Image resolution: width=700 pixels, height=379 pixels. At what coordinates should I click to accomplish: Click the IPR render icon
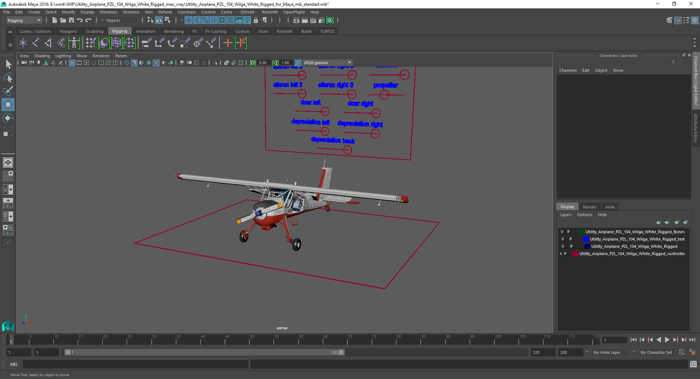coord(313,20)
